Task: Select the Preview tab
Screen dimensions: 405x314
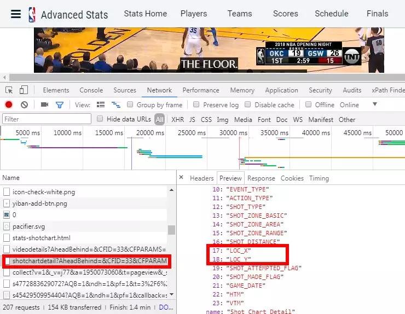Action: (x=230, y=178)
